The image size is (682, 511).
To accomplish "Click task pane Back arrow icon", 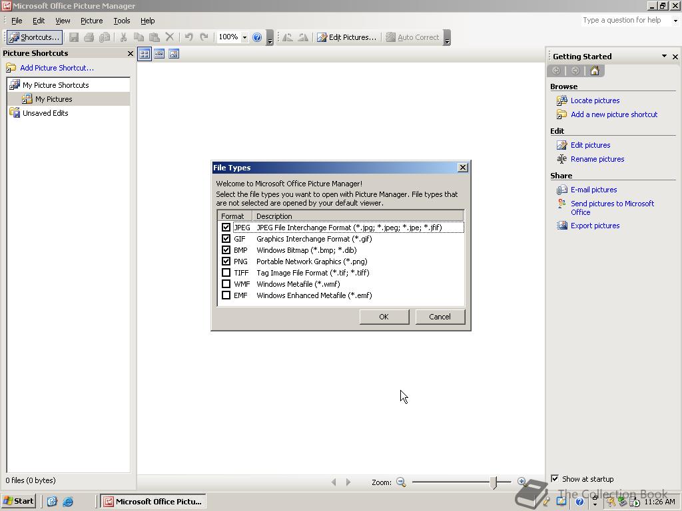I will [556, 71].
